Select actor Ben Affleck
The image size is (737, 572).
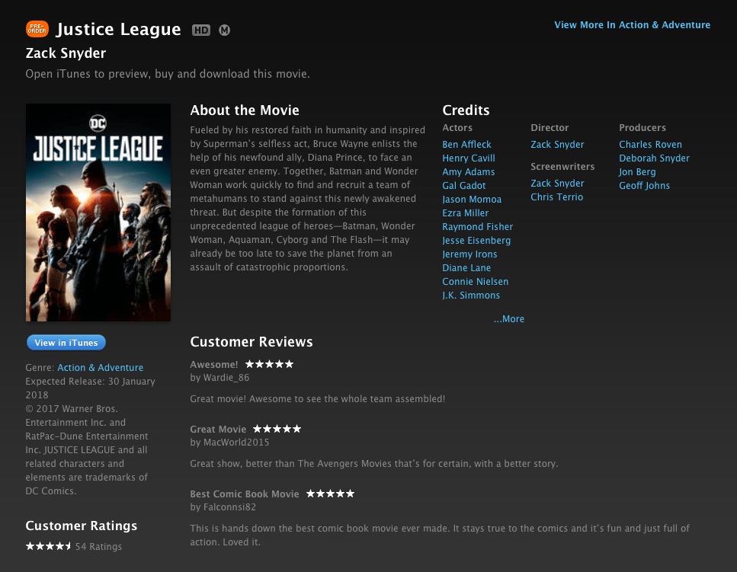click(x=466, y=145)
